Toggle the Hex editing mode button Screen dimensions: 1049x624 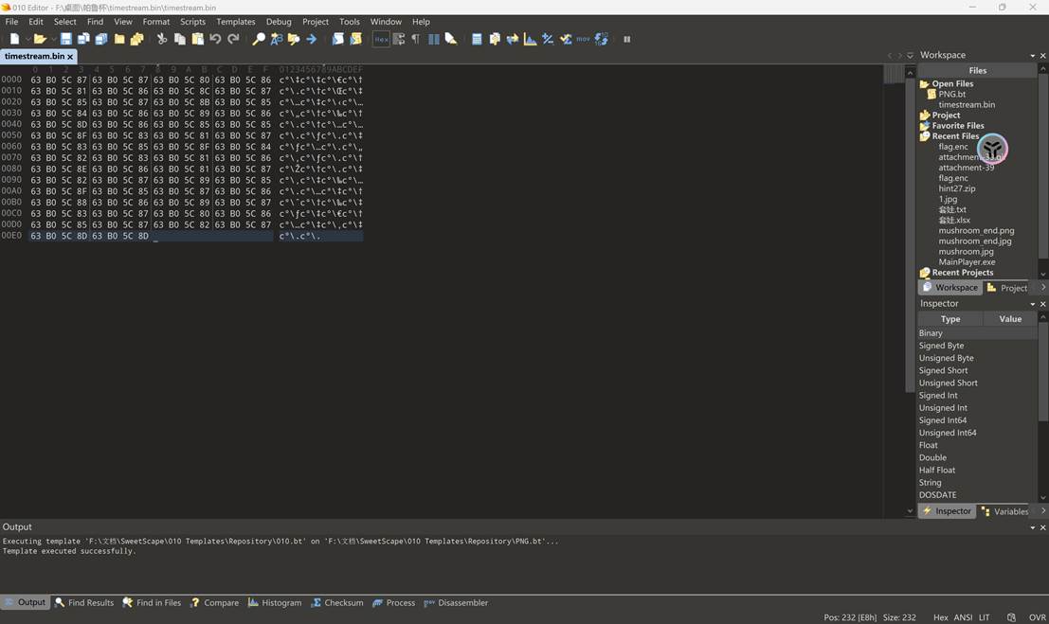(381, 39)
